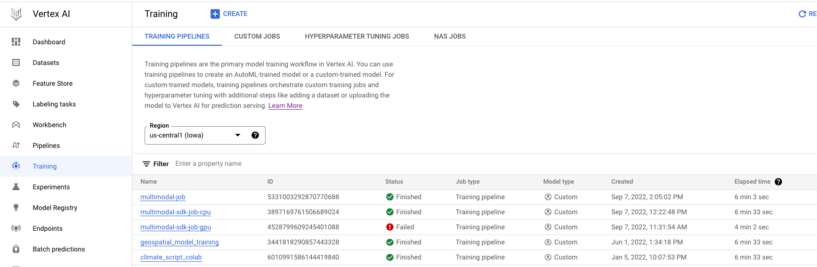
Task: Click the Endpoints broadcast icon
Action: 16,228
